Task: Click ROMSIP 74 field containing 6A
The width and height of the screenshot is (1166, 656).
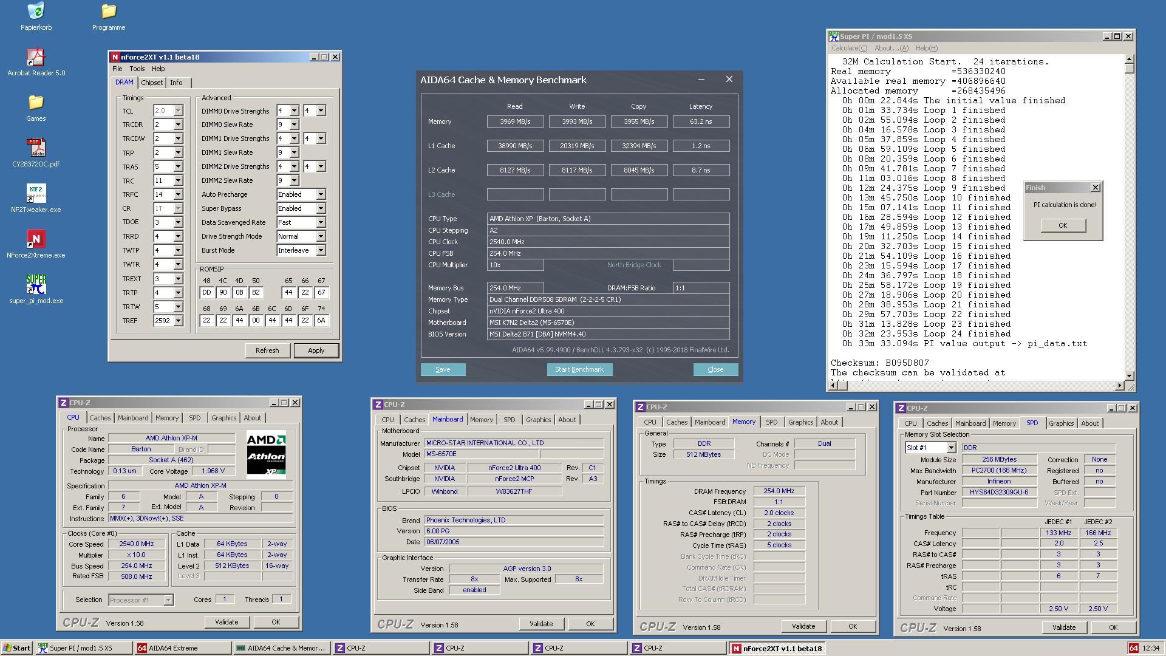Action: click(x=321, y=321)
